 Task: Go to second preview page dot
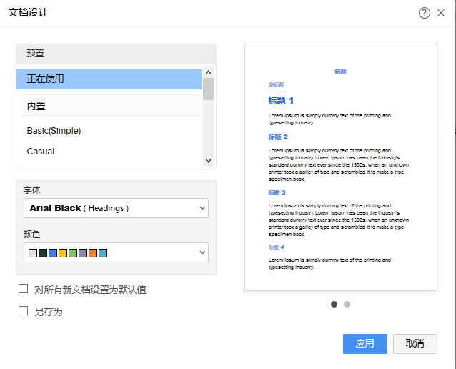347,304
